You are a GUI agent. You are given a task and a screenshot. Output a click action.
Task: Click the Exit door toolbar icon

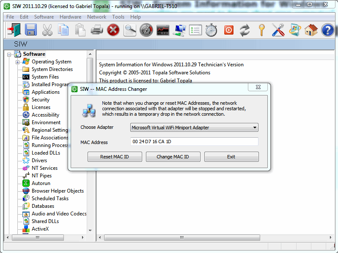click(x=13, y=30)
